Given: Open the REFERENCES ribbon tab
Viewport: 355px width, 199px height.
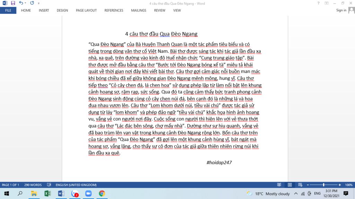Looking at the screenshot, I should (114, 10).
